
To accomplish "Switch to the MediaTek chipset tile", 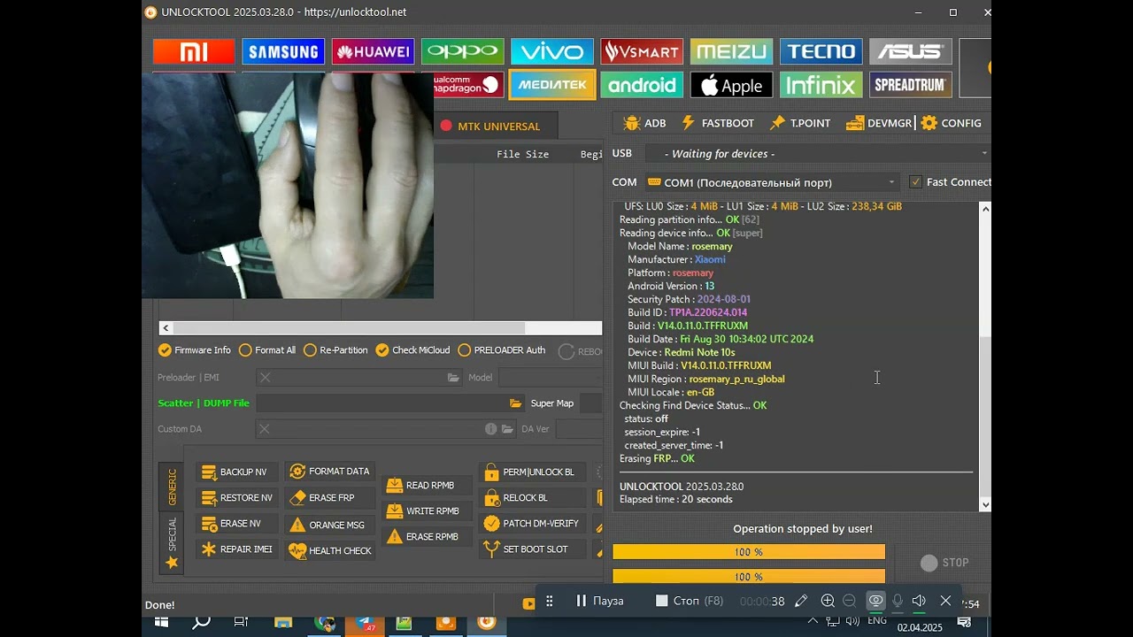I will (552, 85).
